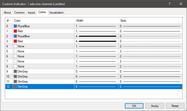Click the None color swatch in row 6
This screenshot has width=187, height=111.
(15, 56)
